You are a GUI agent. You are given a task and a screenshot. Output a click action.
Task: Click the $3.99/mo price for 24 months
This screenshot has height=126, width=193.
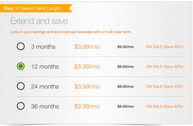coord(87,87)
